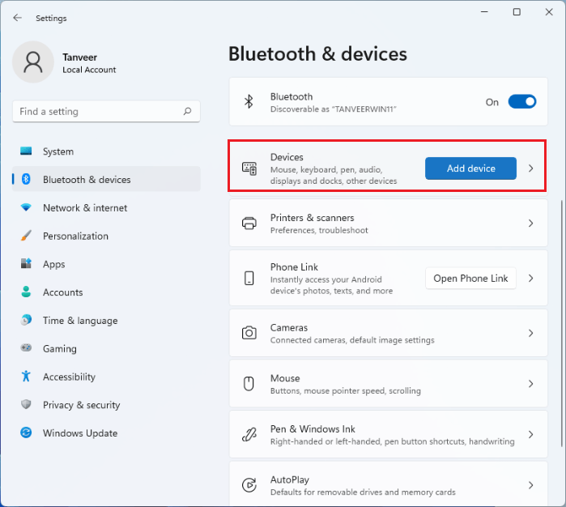This screenshot has width=566, height=507.
Task: Select Bluetooth & devices in sidebar
Action: tap(106, 179)
